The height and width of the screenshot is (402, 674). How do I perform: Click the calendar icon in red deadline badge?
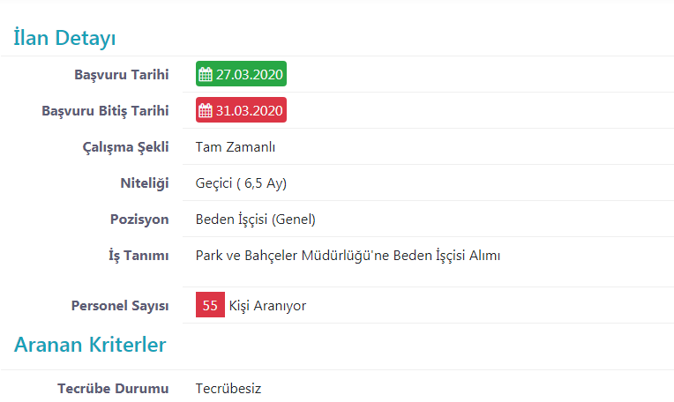(206, 110)
